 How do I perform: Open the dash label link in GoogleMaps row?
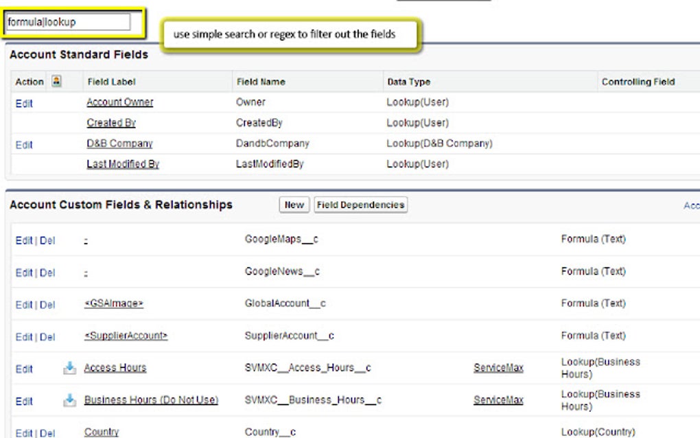(x=86, y=241)
